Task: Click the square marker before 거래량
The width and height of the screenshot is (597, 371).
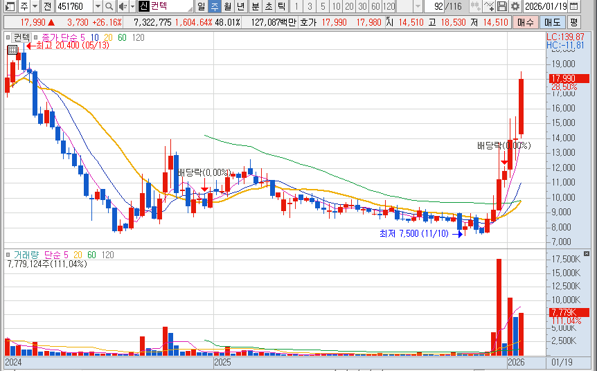Action: coord(8,255)
